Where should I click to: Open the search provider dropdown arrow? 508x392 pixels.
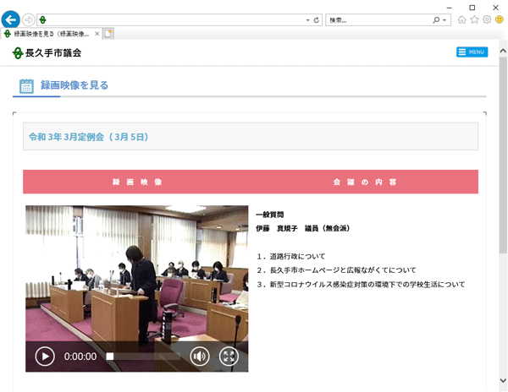[x=444, y=19]
